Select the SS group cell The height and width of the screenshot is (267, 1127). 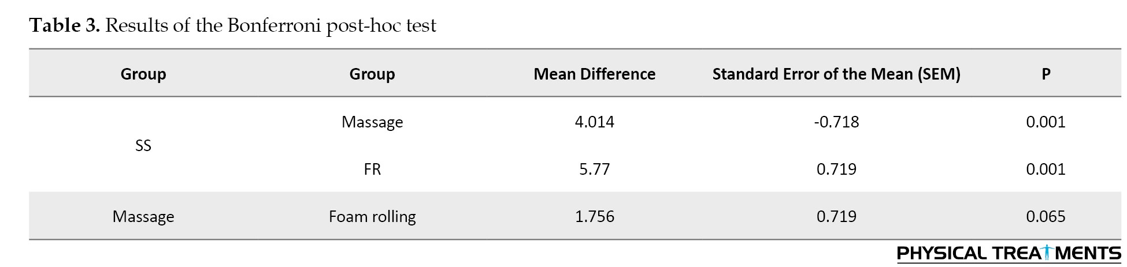(x=143, y=145)
